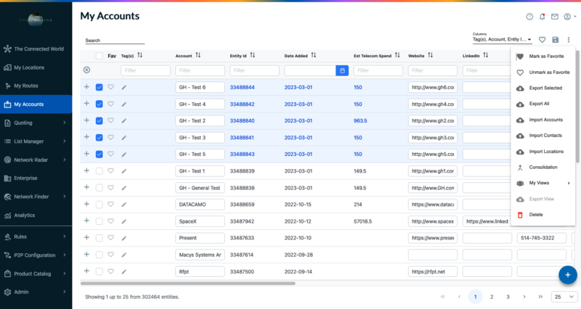Expand the GH - Test 2 row
This screenshot has height=309, width=581.
(86, 120)
